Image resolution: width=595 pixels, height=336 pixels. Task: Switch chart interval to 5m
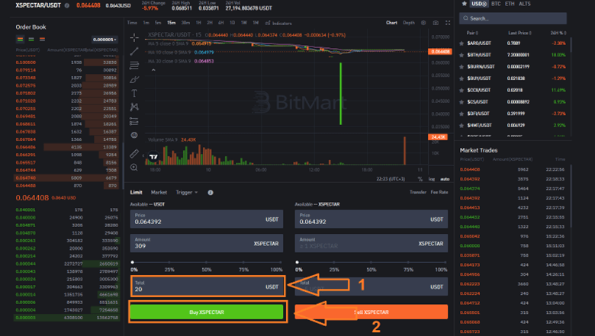158,23
